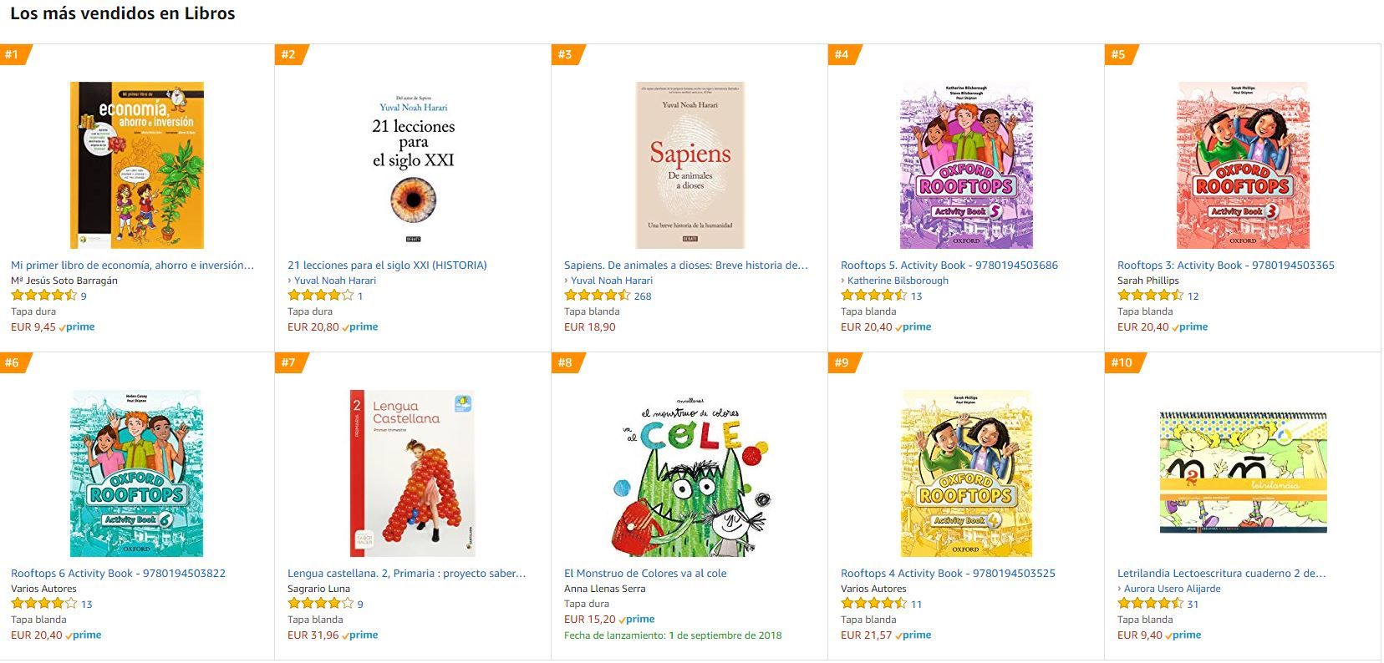The height and width of the screenshot is (663, 1384).
Task: Open Rooftops 3: Activity Book title link
Action: (x=1225, y=266)
